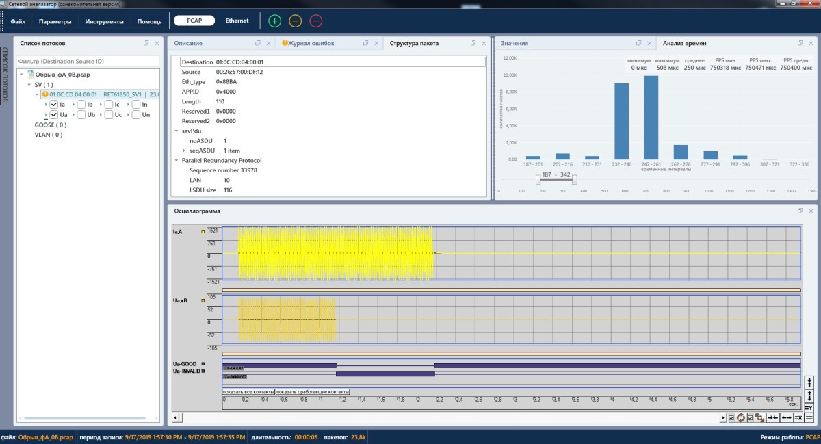
Task: Uncheck the Ia channel checkbox
Action: [x=54, y=105]
